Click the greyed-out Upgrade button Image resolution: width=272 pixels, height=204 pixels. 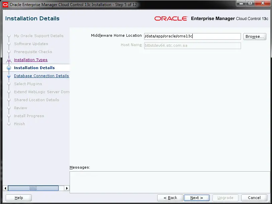coord(225,198)
